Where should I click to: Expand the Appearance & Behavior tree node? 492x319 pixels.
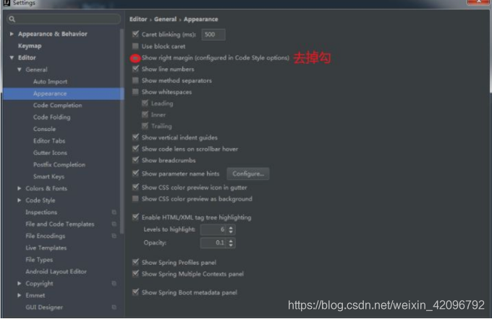click(12, 34)
